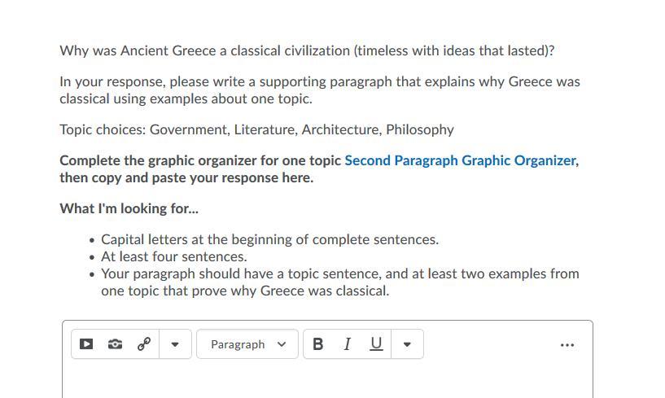Open the three-dots more actions menu
Viewport: 665px width, 398px height.
tap(567, 345)
